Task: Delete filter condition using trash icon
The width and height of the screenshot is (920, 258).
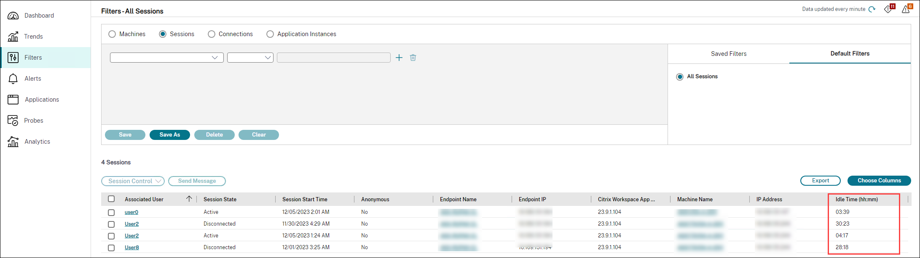Action: pos(413,58)
